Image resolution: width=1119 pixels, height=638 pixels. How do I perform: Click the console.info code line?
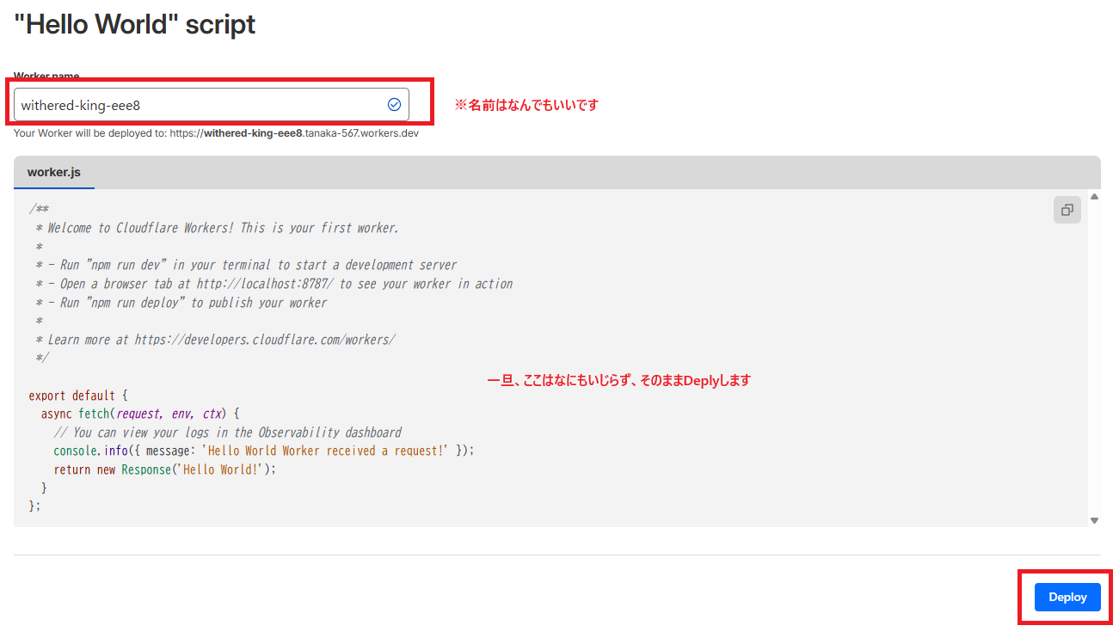pyautogui.click(x=264, y=451)
